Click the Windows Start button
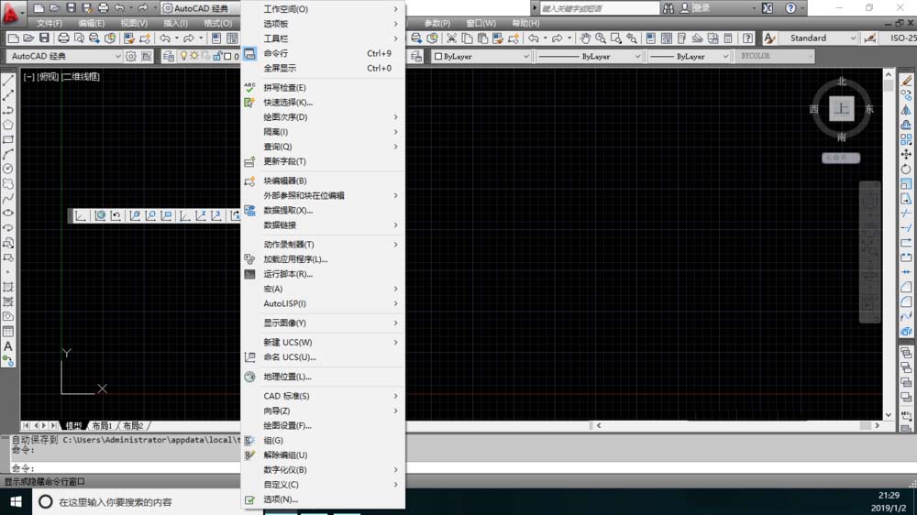Image resolution: width=917 pixels, height=515 pixels. [16, 501]
